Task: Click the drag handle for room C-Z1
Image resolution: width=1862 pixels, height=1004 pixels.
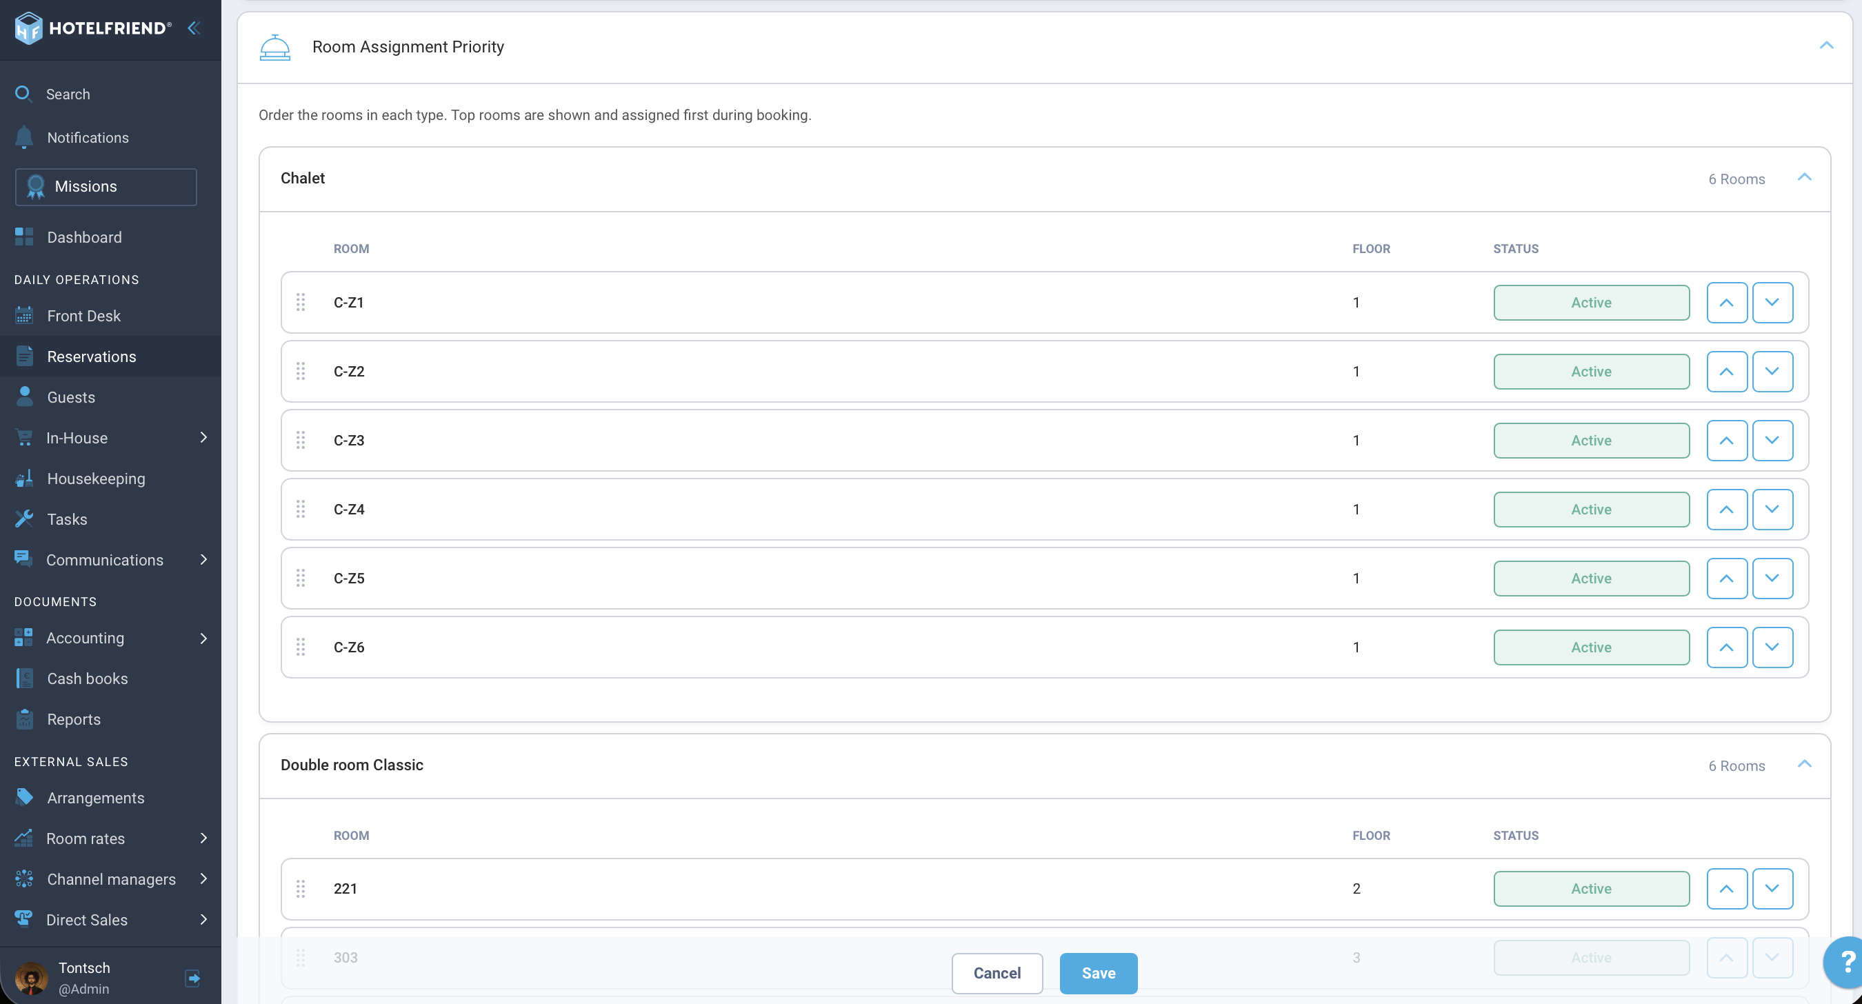Action: (301, 302)
